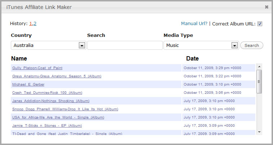The height and width of the screenshot is (145, 273).
Task: Open Janes Addiction-Nothings Shocking album link
Action: tap(51, 101)
